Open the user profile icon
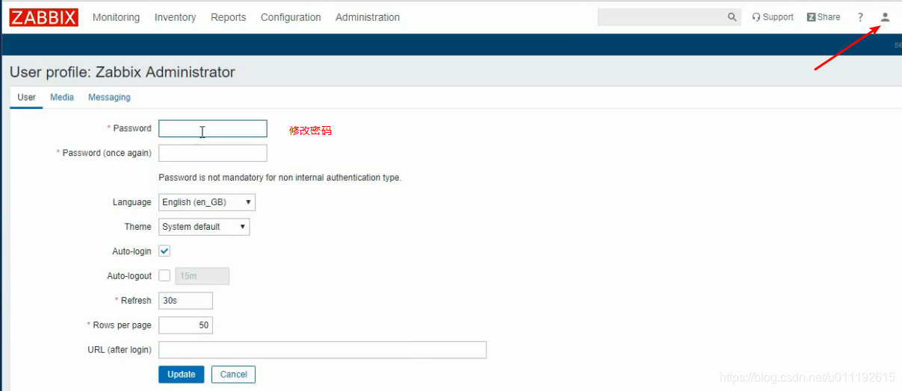902x391 pixels. [885, 17]
